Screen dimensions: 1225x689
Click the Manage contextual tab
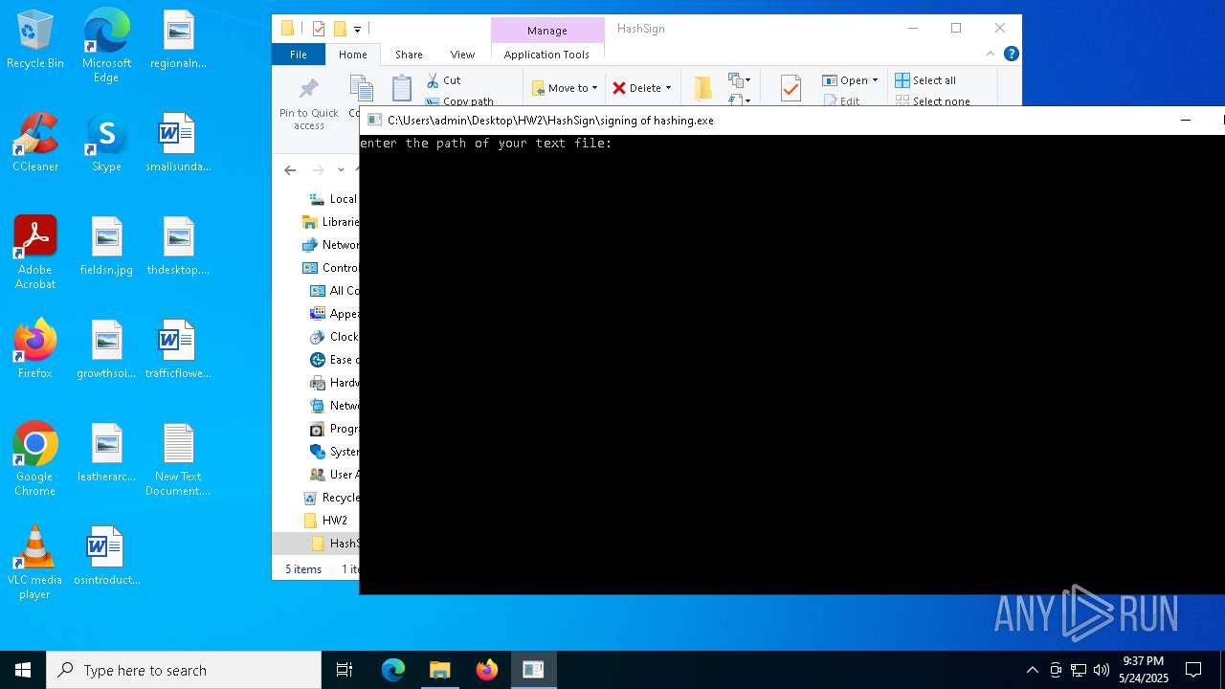tap(547, 31)
